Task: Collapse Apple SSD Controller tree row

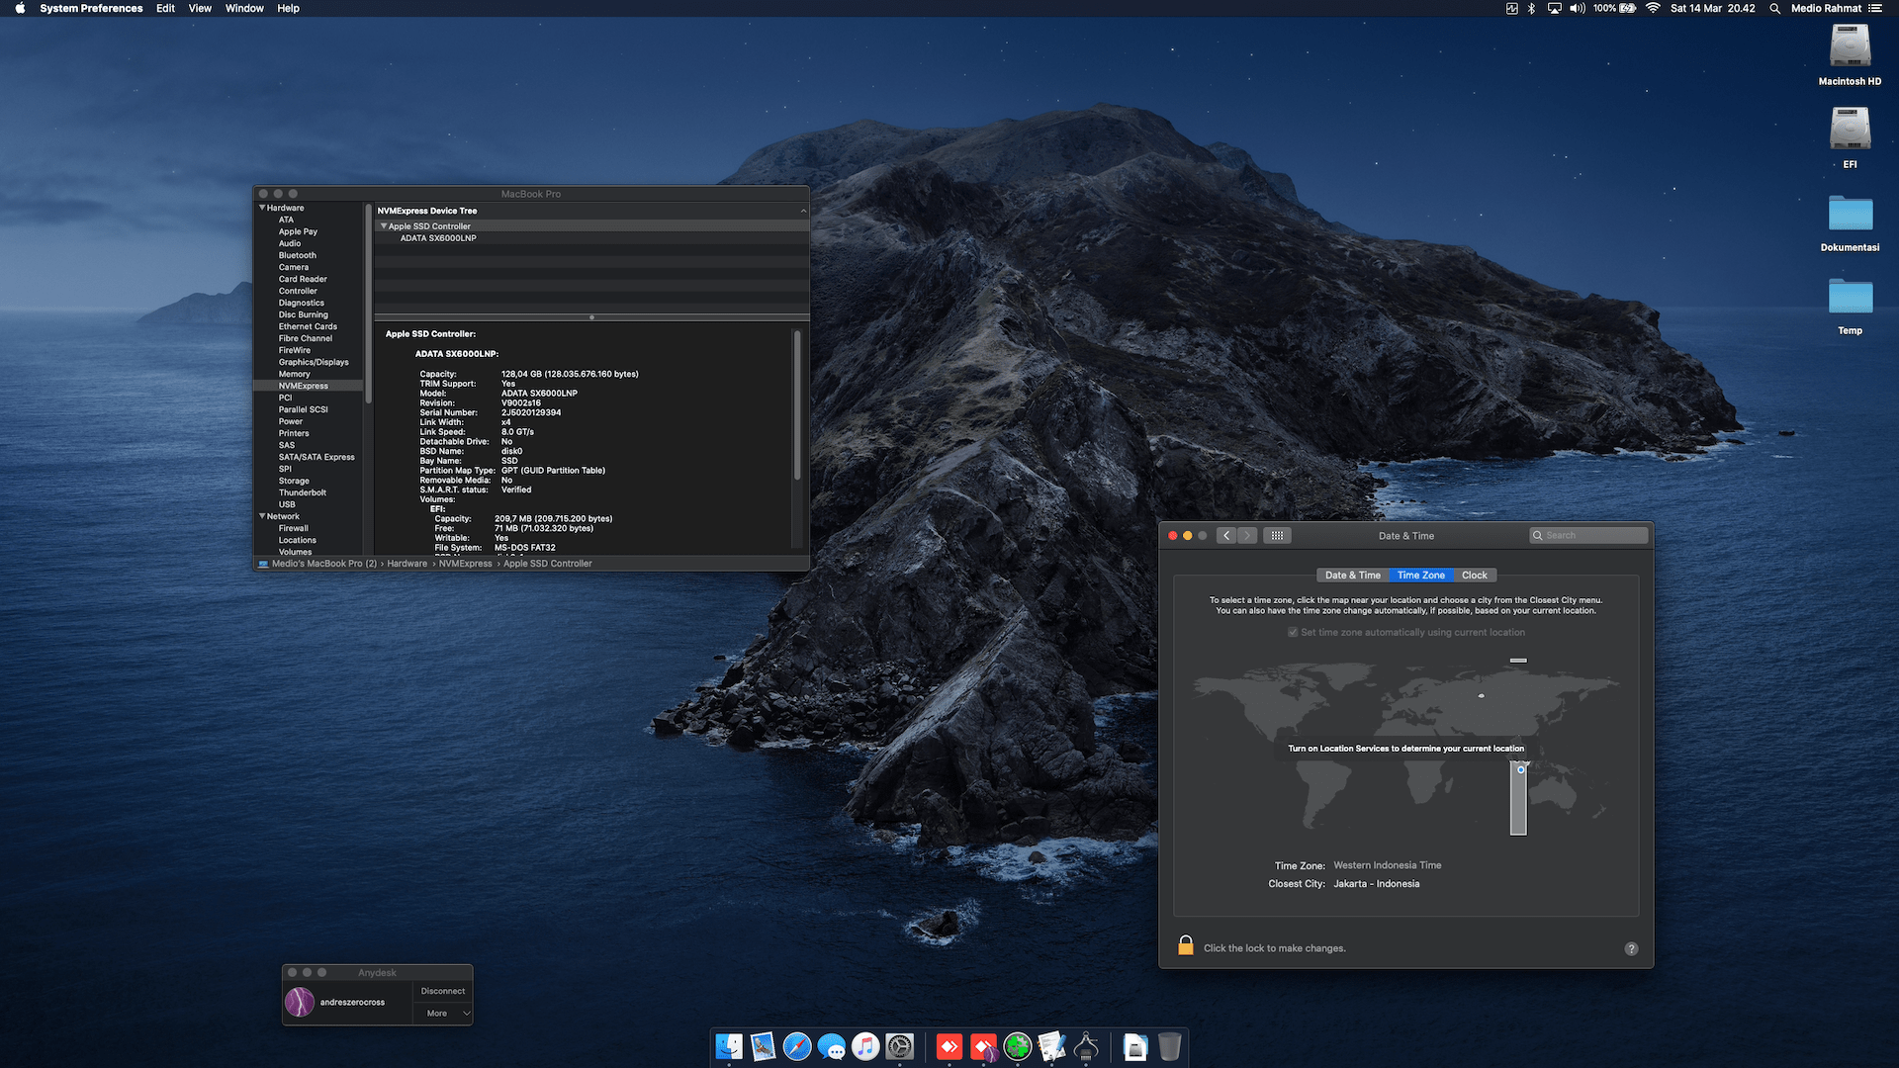Action: tap(384, 226)
